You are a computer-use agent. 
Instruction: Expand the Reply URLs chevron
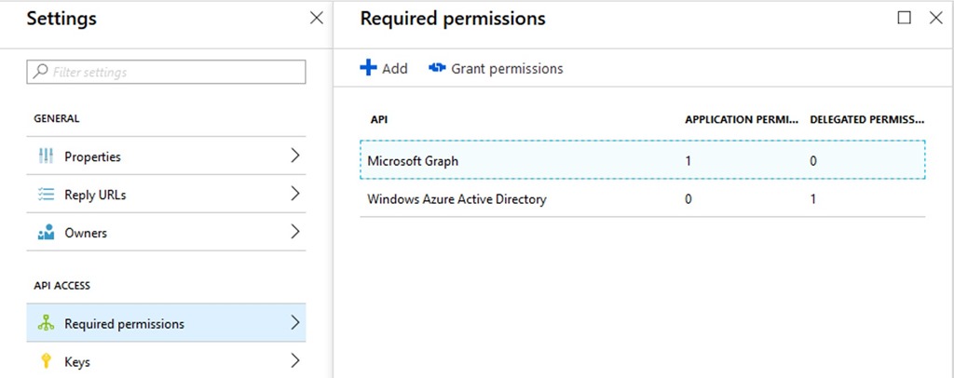pyautogui.click(x=295, y=194)
